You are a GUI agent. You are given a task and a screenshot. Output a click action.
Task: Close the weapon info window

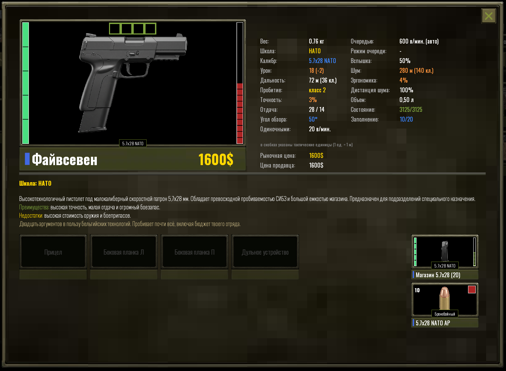pos(489,16)
